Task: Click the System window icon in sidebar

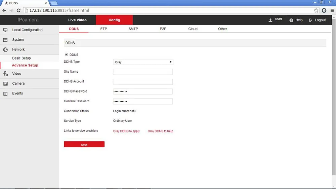Action: coord(5,40)
